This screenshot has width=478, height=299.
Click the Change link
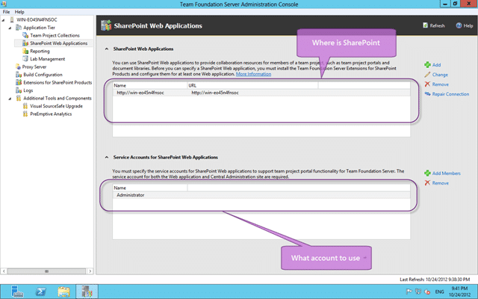click(440, 75)
